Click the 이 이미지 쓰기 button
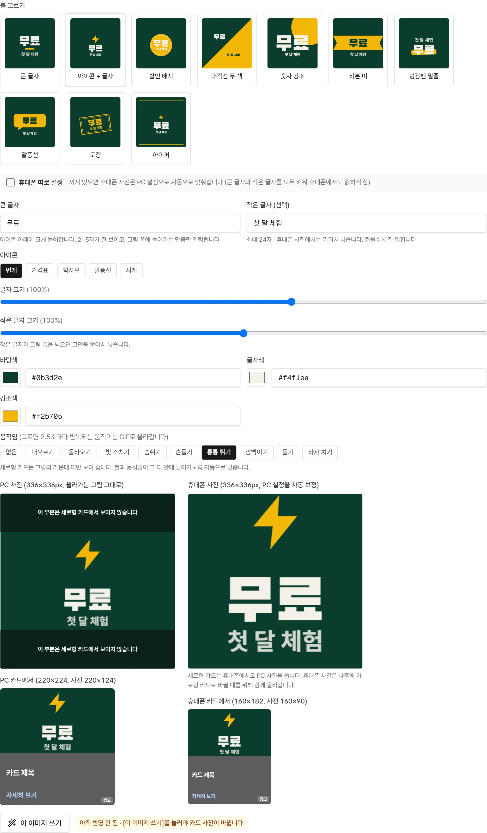 point(35,823)
